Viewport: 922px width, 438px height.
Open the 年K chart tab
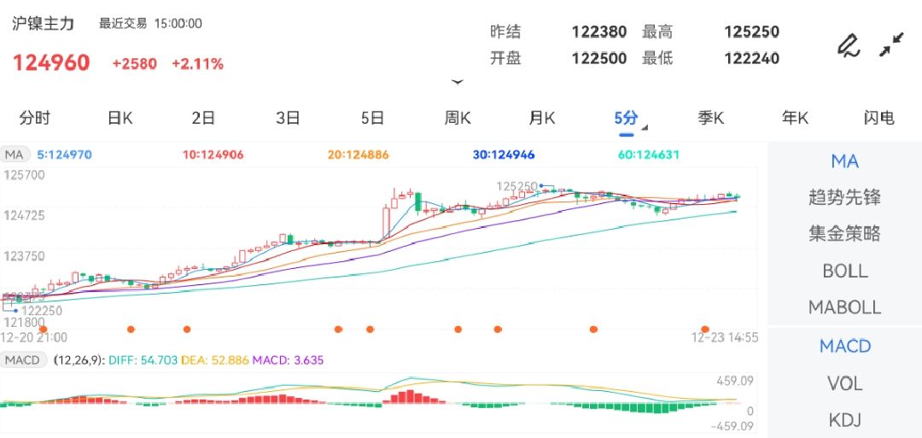coord(795,118)
